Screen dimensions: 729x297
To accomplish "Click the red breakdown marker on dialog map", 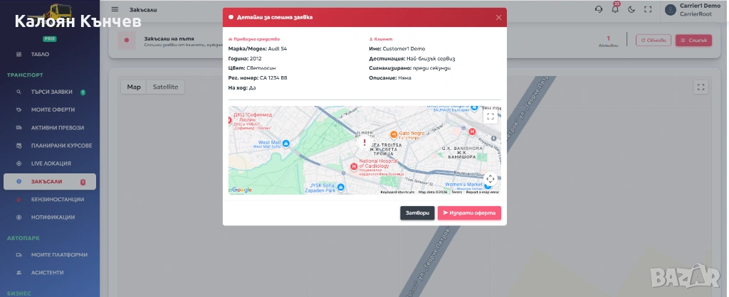I will click(x=364, y=142).
